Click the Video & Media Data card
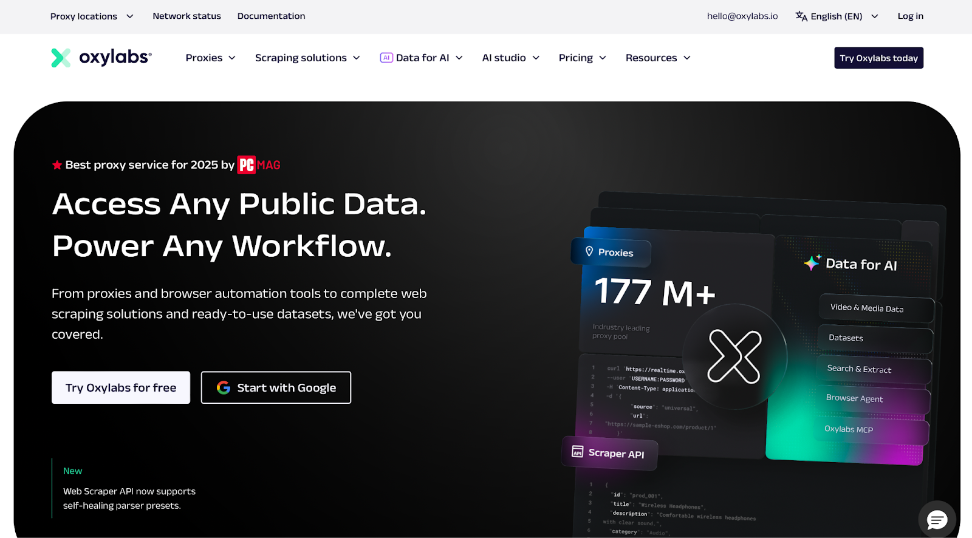The width and height of the screenshot is (972, 538). [x=875, y=308]
